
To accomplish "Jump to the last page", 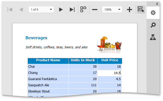I will pos(72,10).
